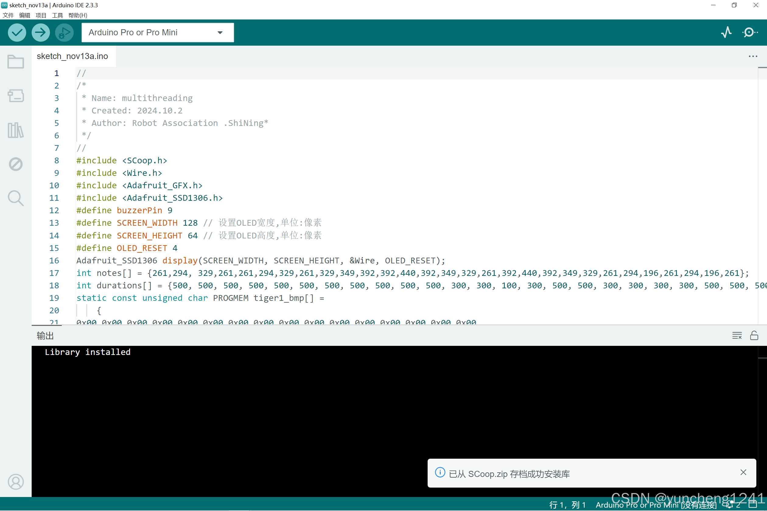The height and width of the screenshot is (511, 767).
Task: Open the Debug sidebar panel
Action: tap(16, 164)
